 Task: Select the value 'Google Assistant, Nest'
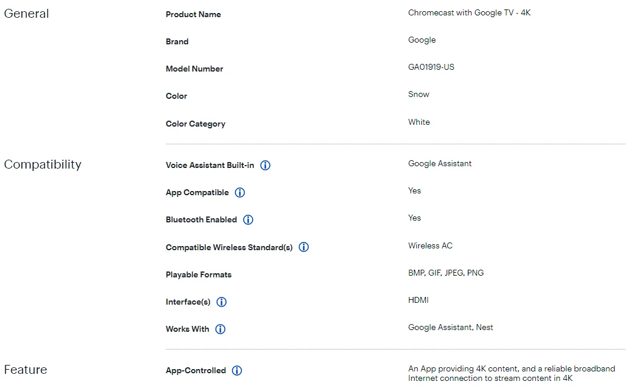450,327
